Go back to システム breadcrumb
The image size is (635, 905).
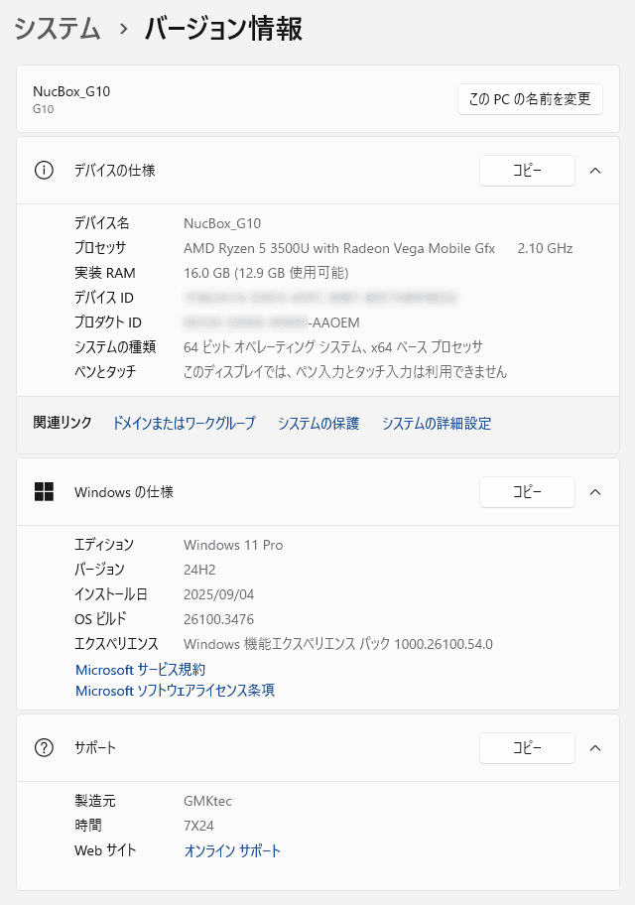coord(58,29)
